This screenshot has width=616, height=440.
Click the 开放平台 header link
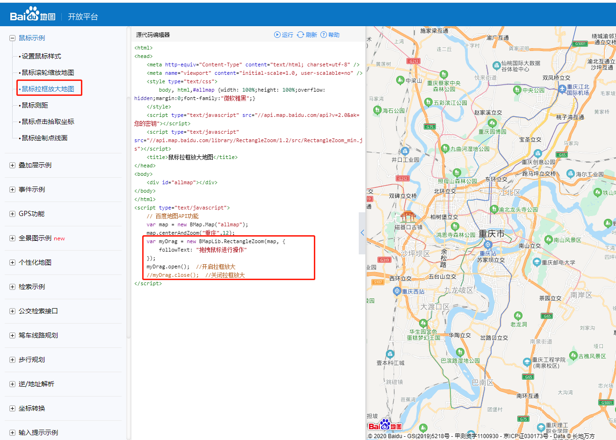pos(83,16)
